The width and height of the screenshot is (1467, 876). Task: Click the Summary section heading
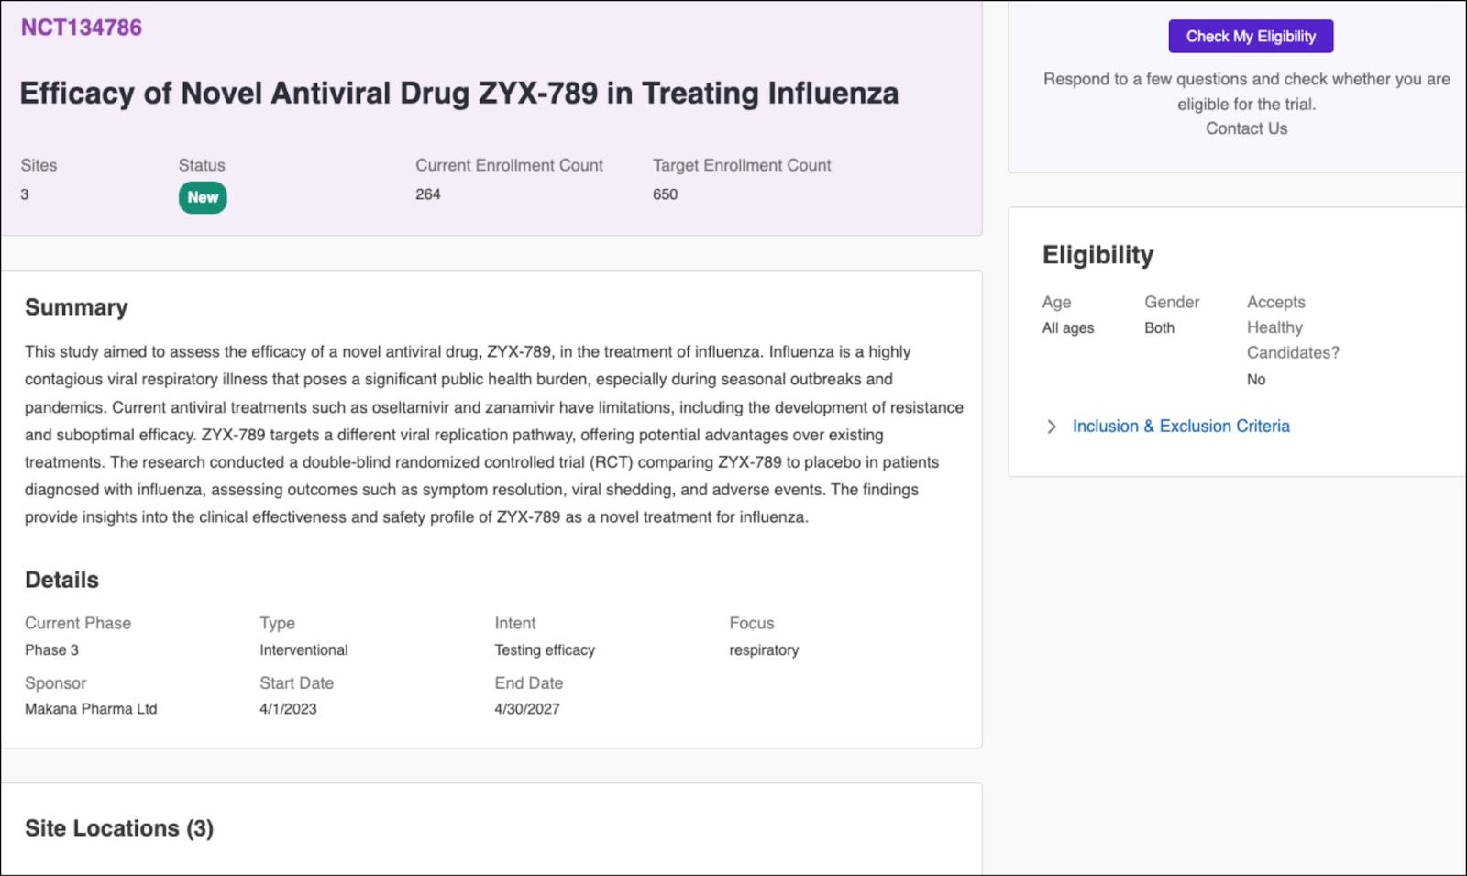[x=76, y=307]
